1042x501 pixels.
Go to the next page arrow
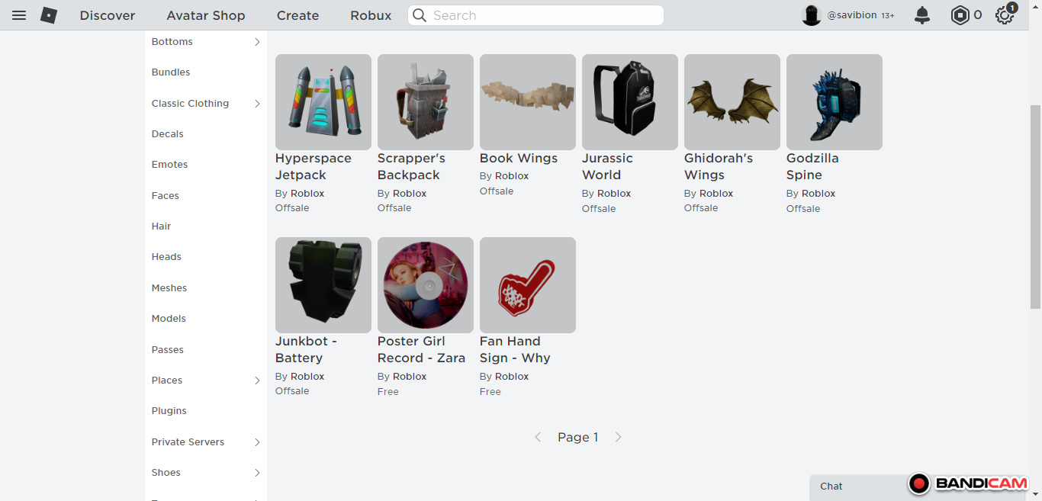pyautogui.click(x=618, y=437)
